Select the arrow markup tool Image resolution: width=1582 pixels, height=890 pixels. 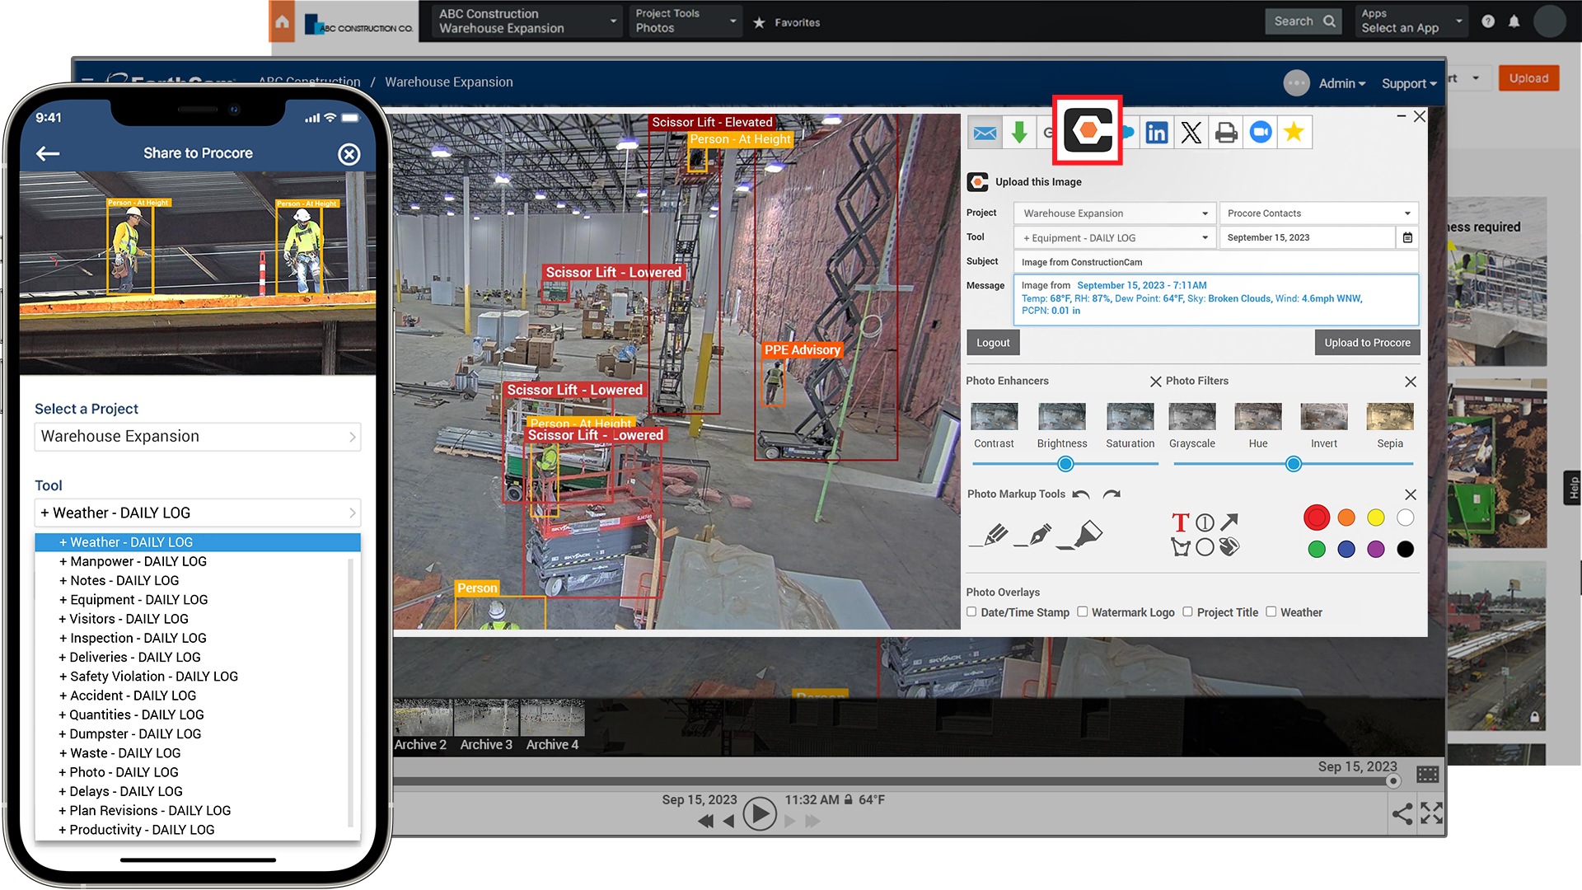point(1229,522)
